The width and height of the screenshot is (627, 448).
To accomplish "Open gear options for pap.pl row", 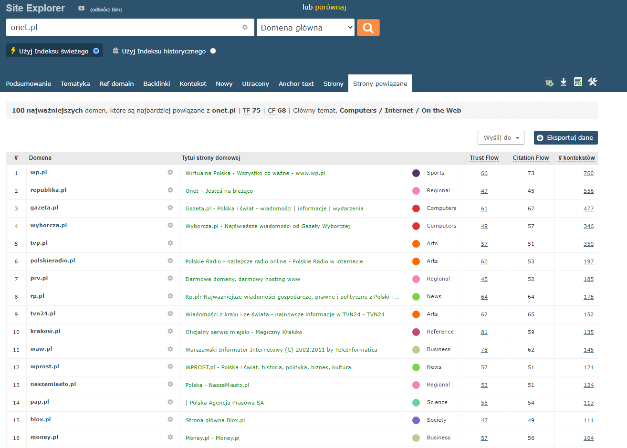I will (170, 402).
